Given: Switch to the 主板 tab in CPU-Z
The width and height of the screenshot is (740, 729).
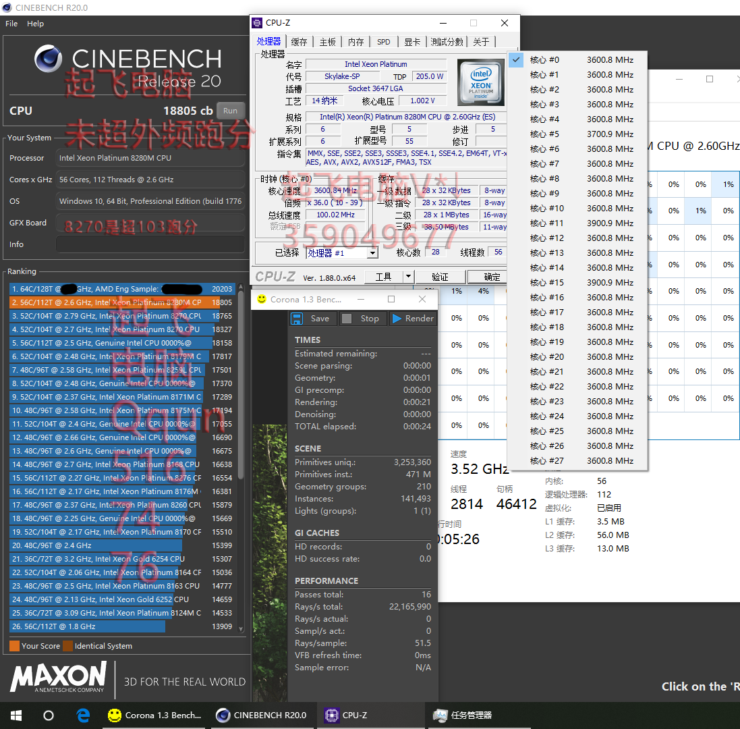Looking at the screenshot, I should 328,42.
